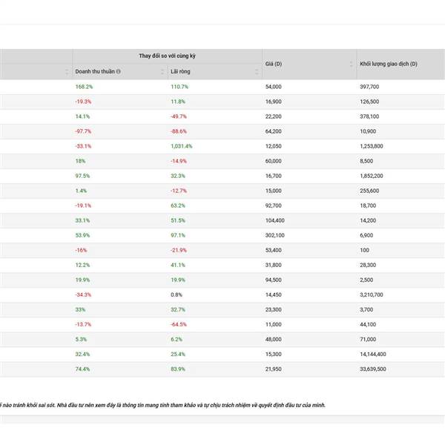This screenshot has width=445, height=445.
Task: Select the 1,031.4% net profit cell
Action: (181, 146)
